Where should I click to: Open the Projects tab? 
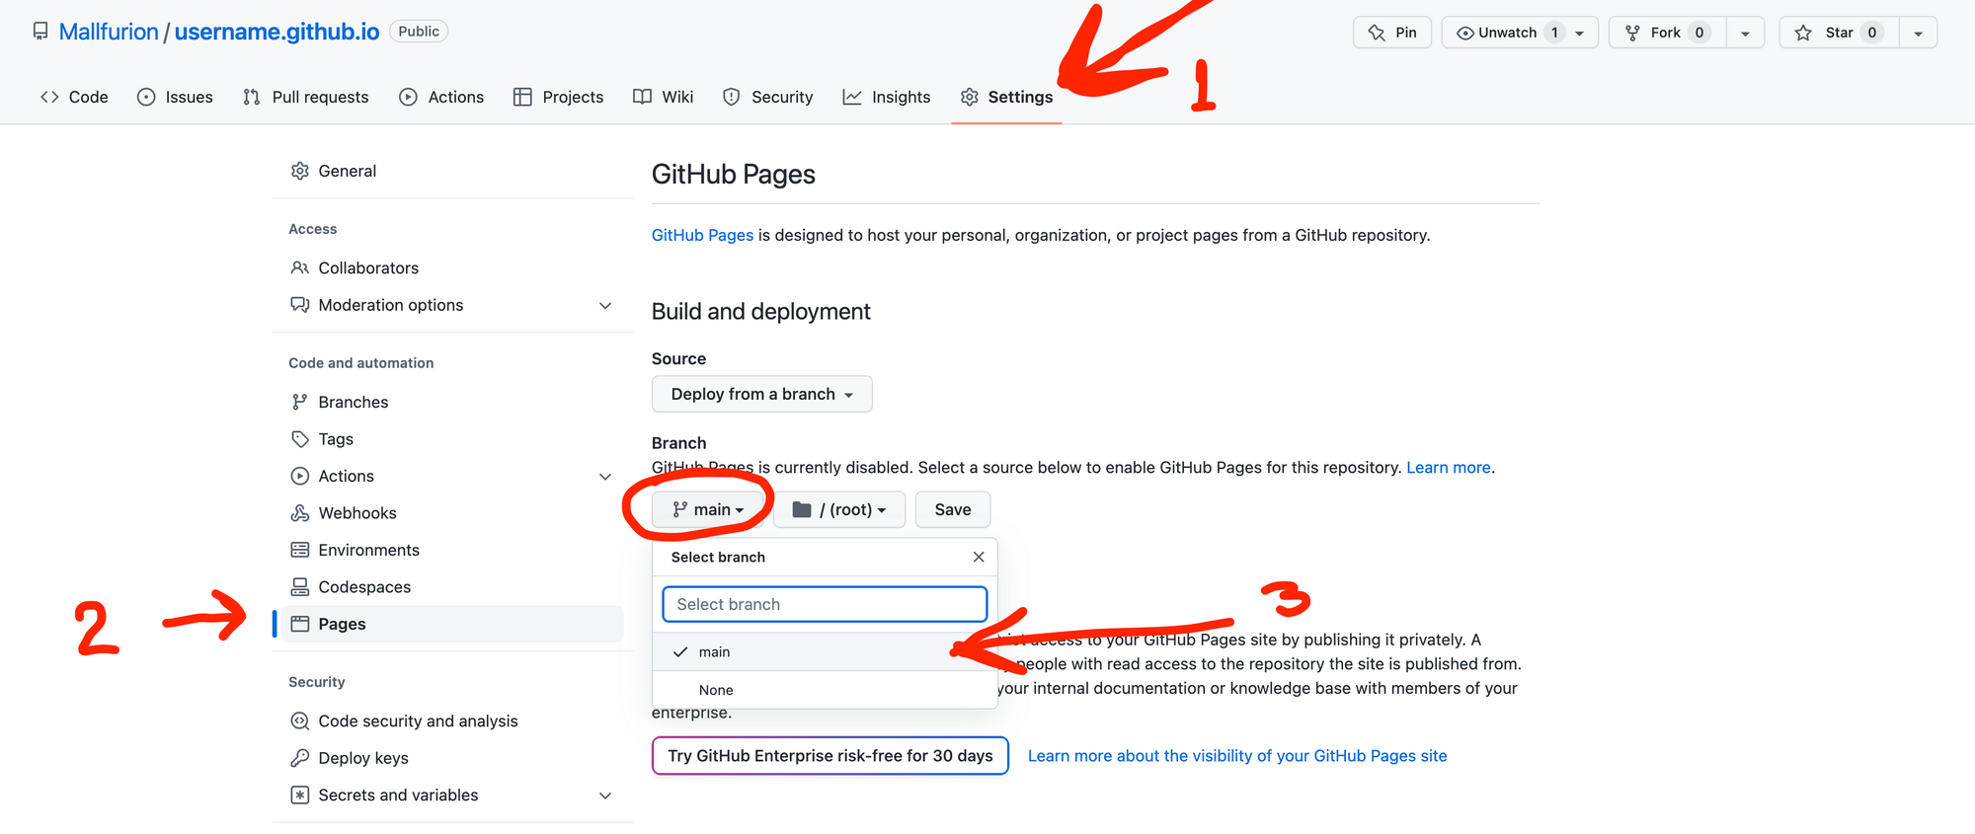(558, 97)
